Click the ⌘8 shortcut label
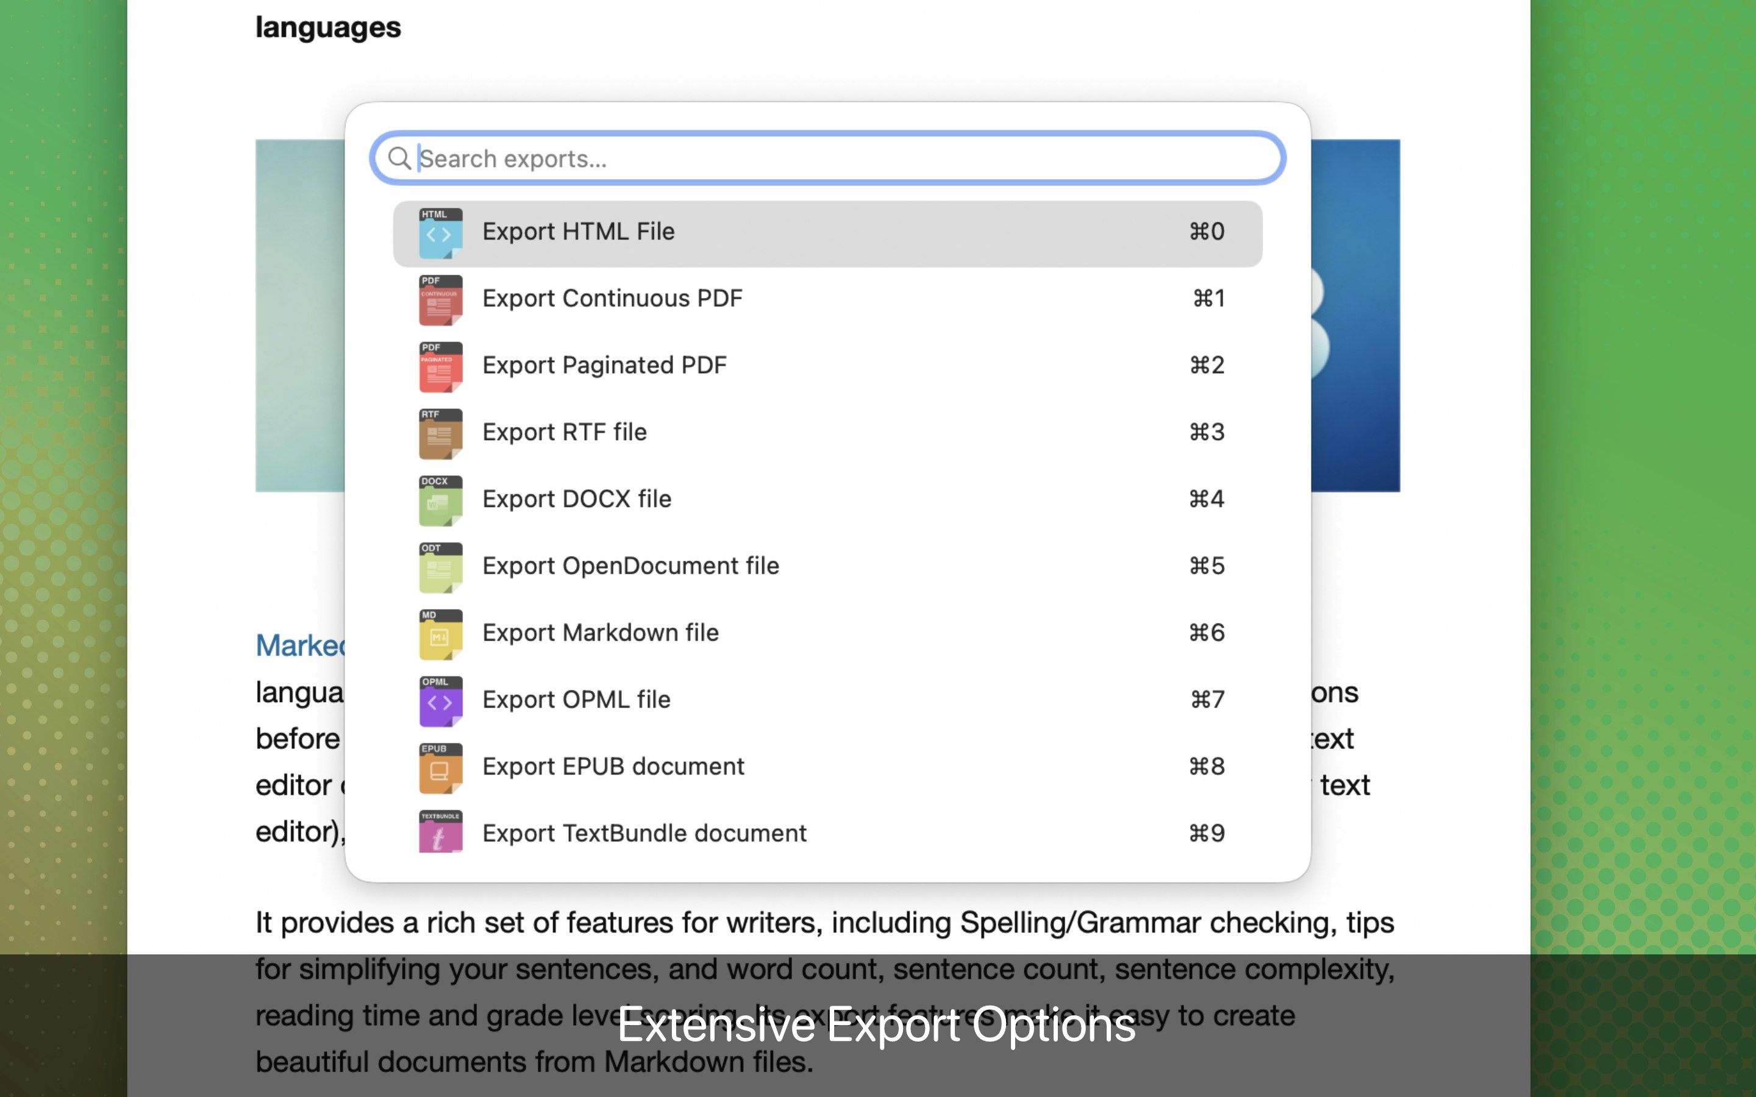 point(1207,765)
